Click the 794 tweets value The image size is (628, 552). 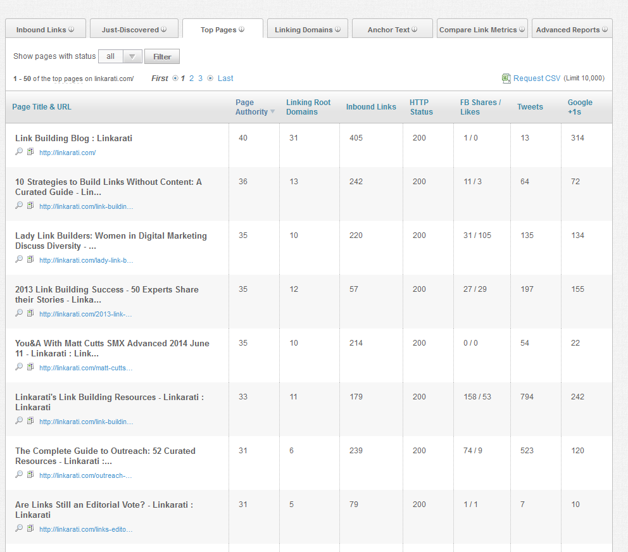[x=527, y=396]
